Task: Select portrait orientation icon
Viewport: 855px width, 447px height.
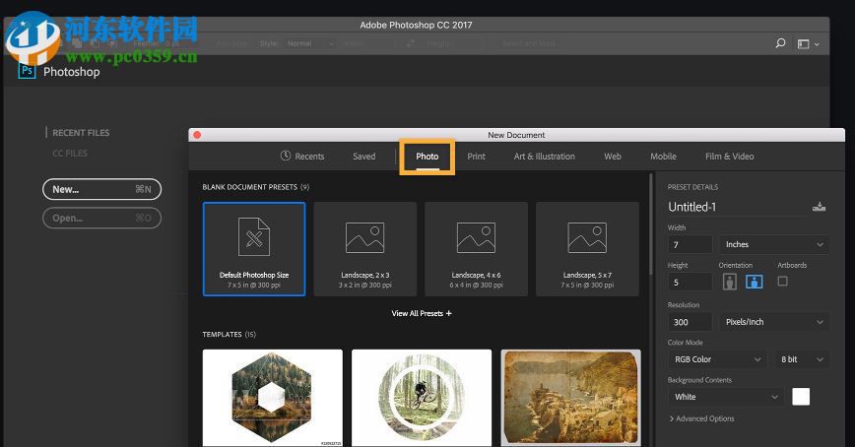Action: coord(730,282)
